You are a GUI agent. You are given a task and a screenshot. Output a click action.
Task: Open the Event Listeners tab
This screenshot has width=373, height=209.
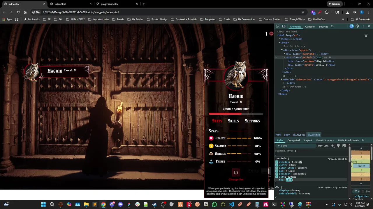click(325, 140)
